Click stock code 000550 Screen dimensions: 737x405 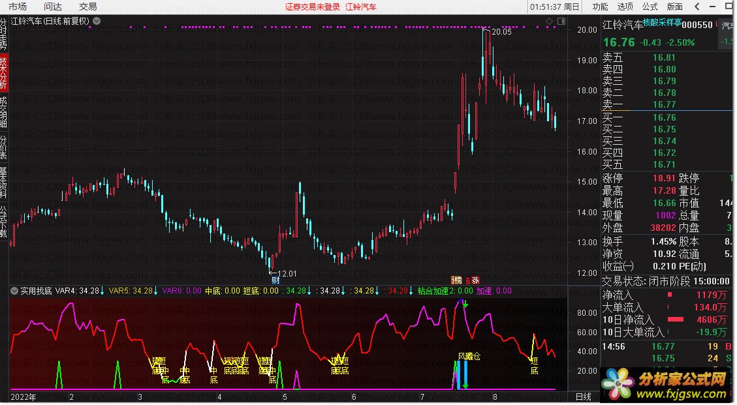click(697, 25)
